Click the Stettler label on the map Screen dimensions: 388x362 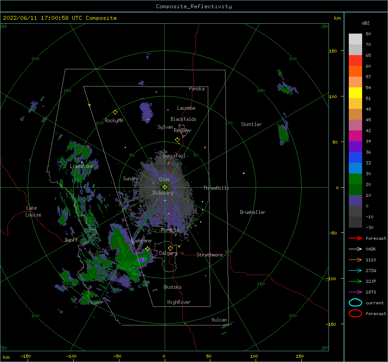(x=251, y=124)
